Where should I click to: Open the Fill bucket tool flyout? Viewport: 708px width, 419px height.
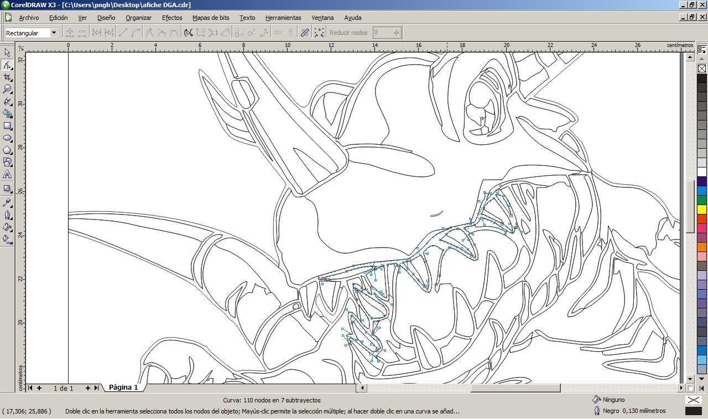[x=7, y=227]
